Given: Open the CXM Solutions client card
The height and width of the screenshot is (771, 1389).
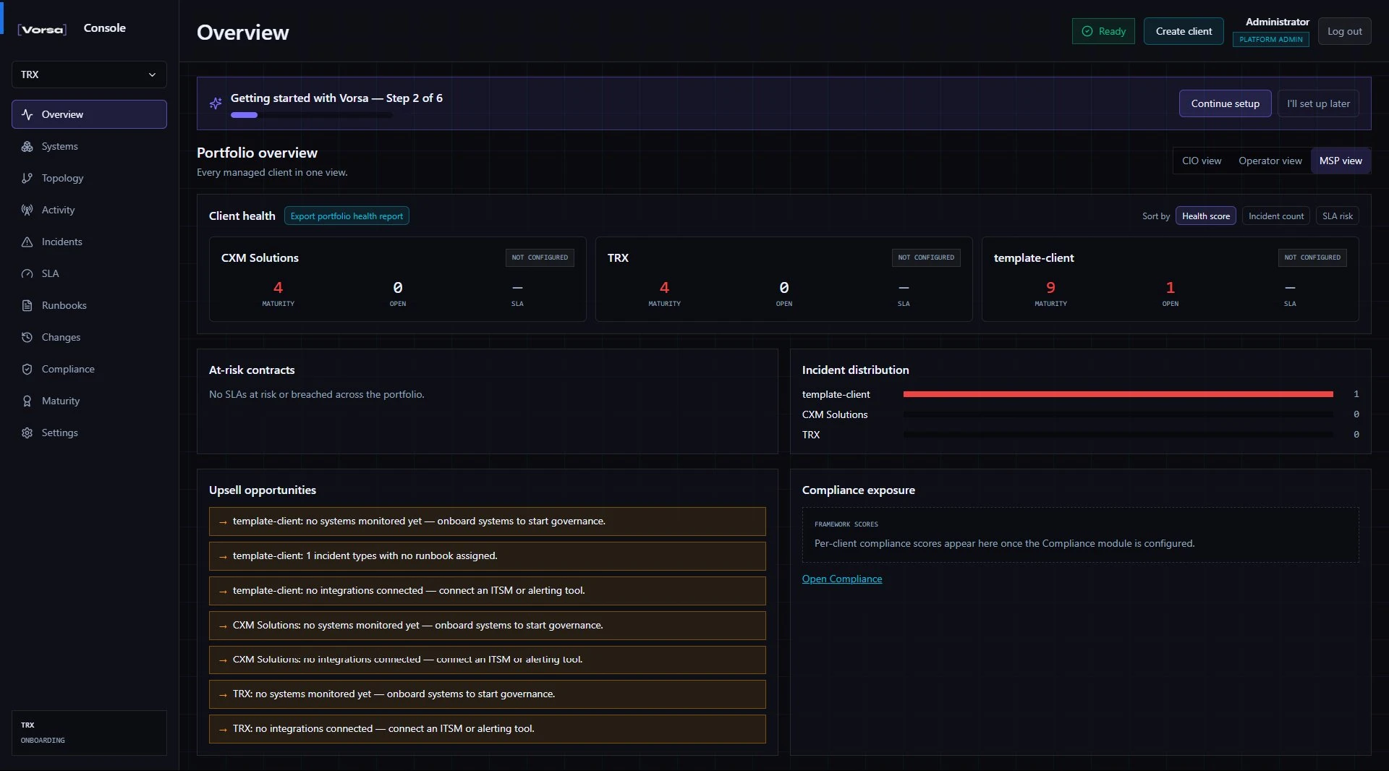Looking at the screenshot, I should (397, 279).
